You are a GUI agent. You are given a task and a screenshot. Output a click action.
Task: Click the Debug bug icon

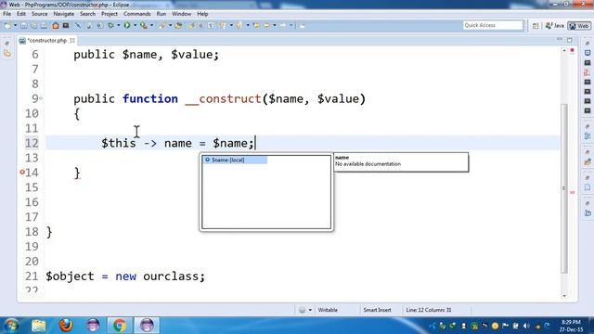[111, 25]
